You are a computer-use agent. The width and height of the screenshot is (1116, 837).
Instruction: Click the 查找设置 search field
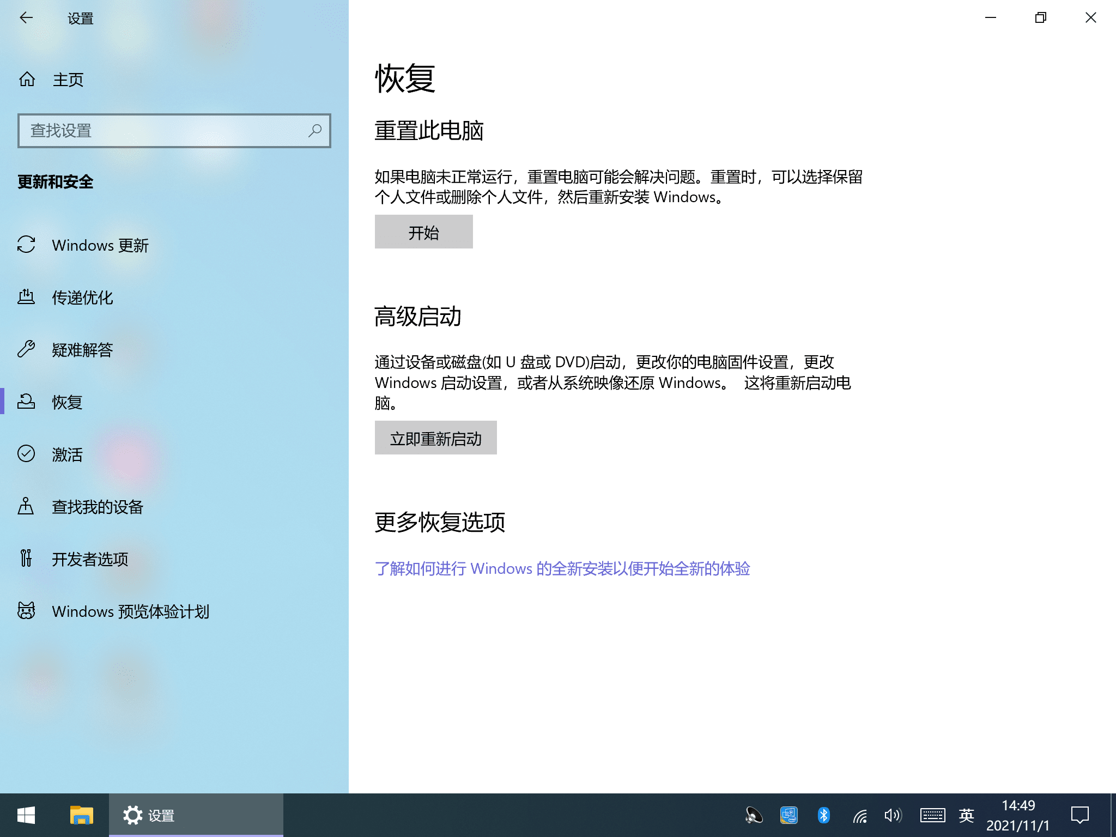pos(174,130)
